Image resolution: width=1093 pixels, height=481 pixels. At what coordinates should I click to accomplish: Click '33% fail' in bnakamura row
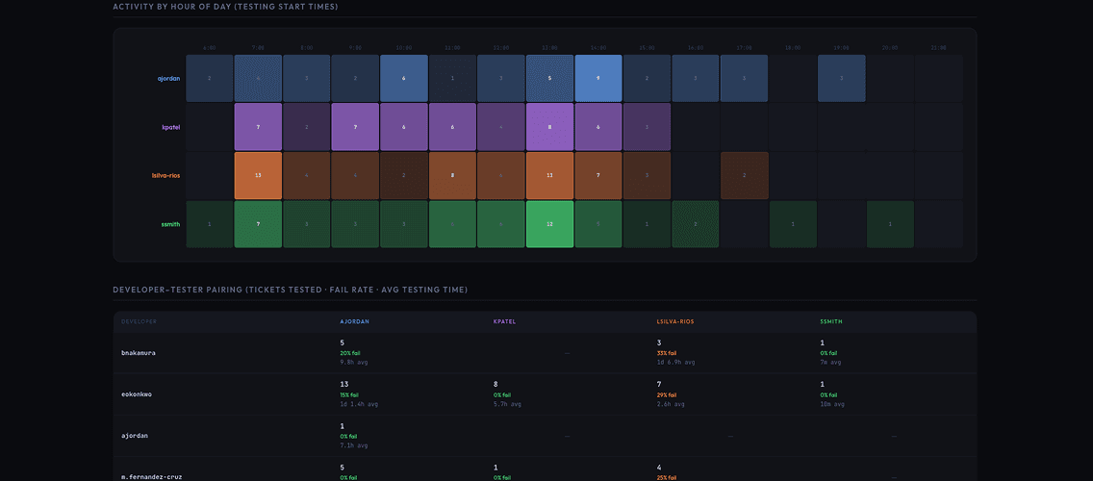(x=667, y=353)
